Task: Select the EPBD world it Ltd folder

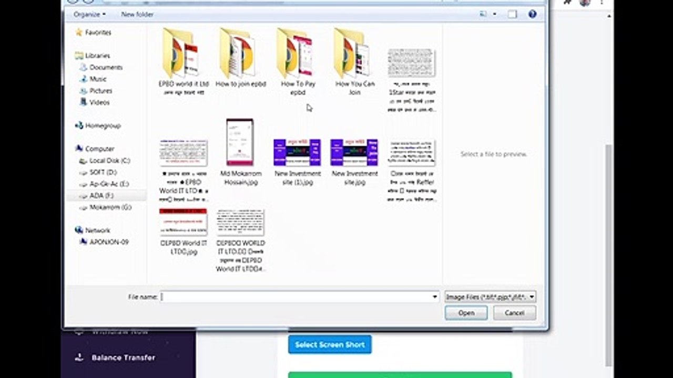Action: (183, 62)
